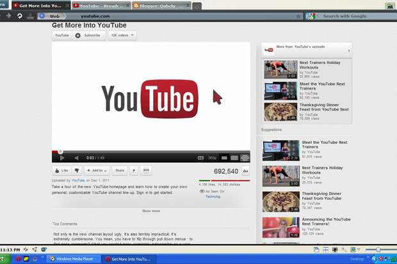Play the video with the play button
The height and width of the screenshot is (264, 397).
click(x=61, y=158)
